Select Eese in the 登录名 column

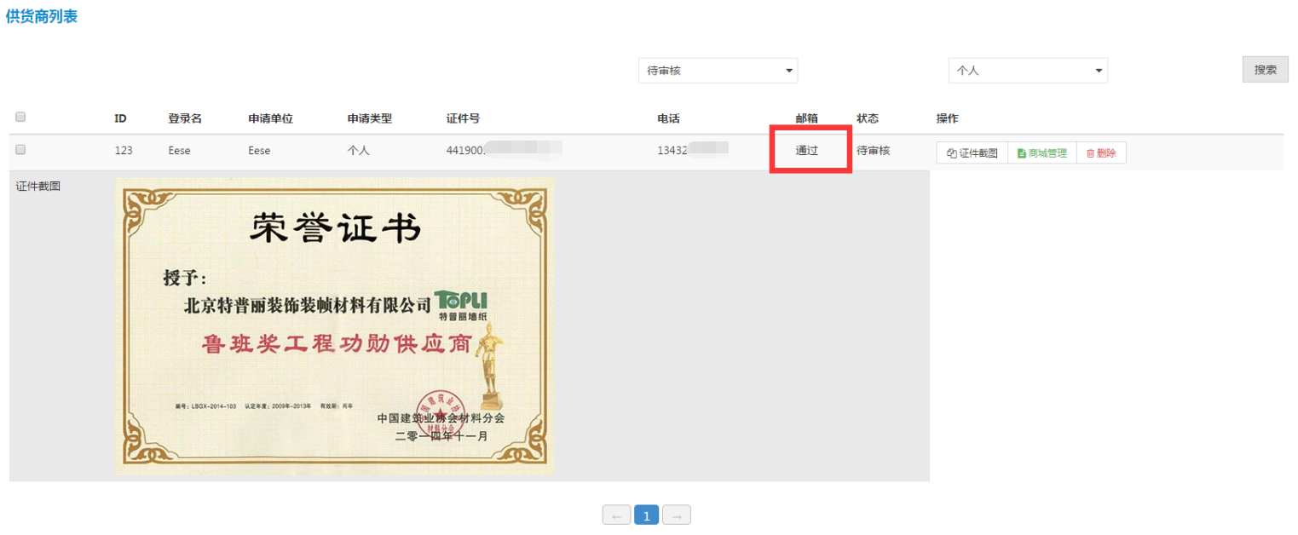[180, 151]
